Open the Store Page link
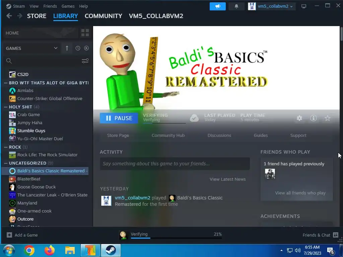Screen dimensions: 343x257 coord(118,135)
